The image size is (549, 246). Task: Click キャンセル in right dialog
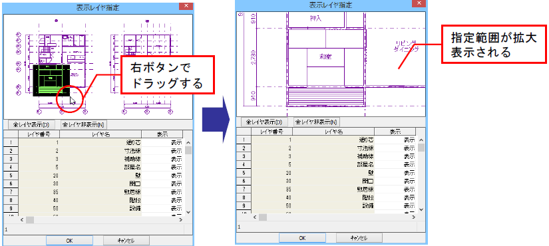[x=359, y=238]
